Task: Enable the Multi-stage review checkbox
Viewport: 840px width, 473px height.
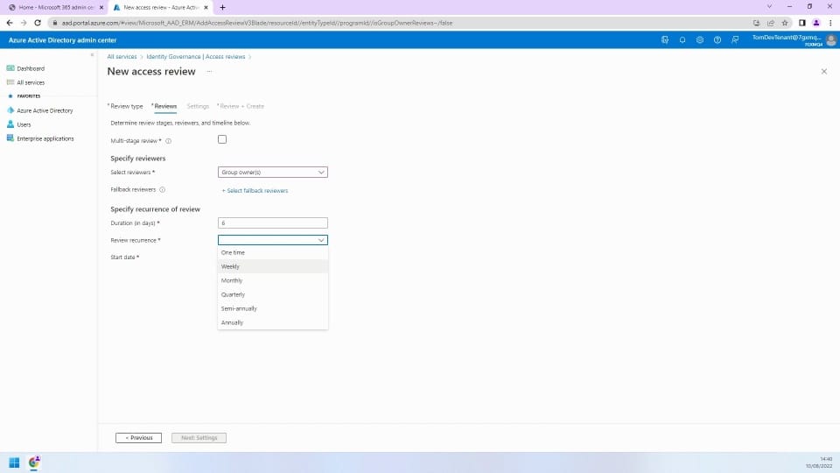Action: pyautogui.click(x=222, y=139)
